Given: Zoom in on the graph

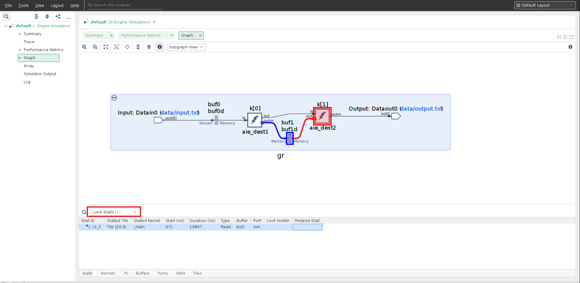Looking at the screenshot, I should click(x=84, y=47).
